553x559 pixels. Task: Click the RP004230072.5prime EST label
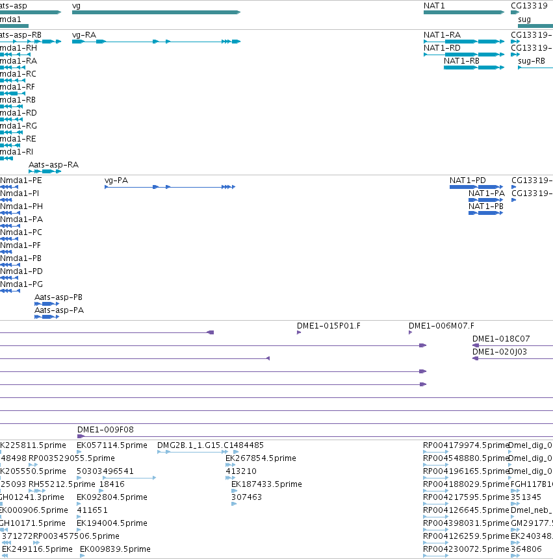(465, 549)
